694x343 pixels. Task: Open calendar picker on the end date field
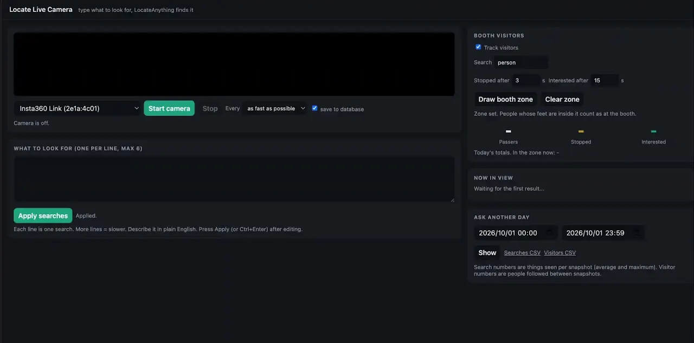pos(637,233)
